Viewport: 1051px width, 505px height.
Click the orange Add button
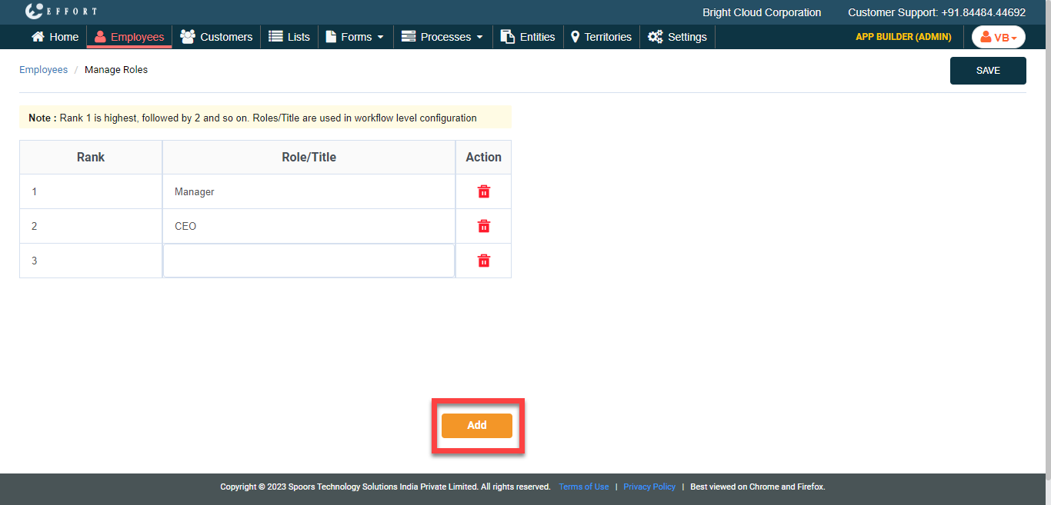[x=476, y=425]
